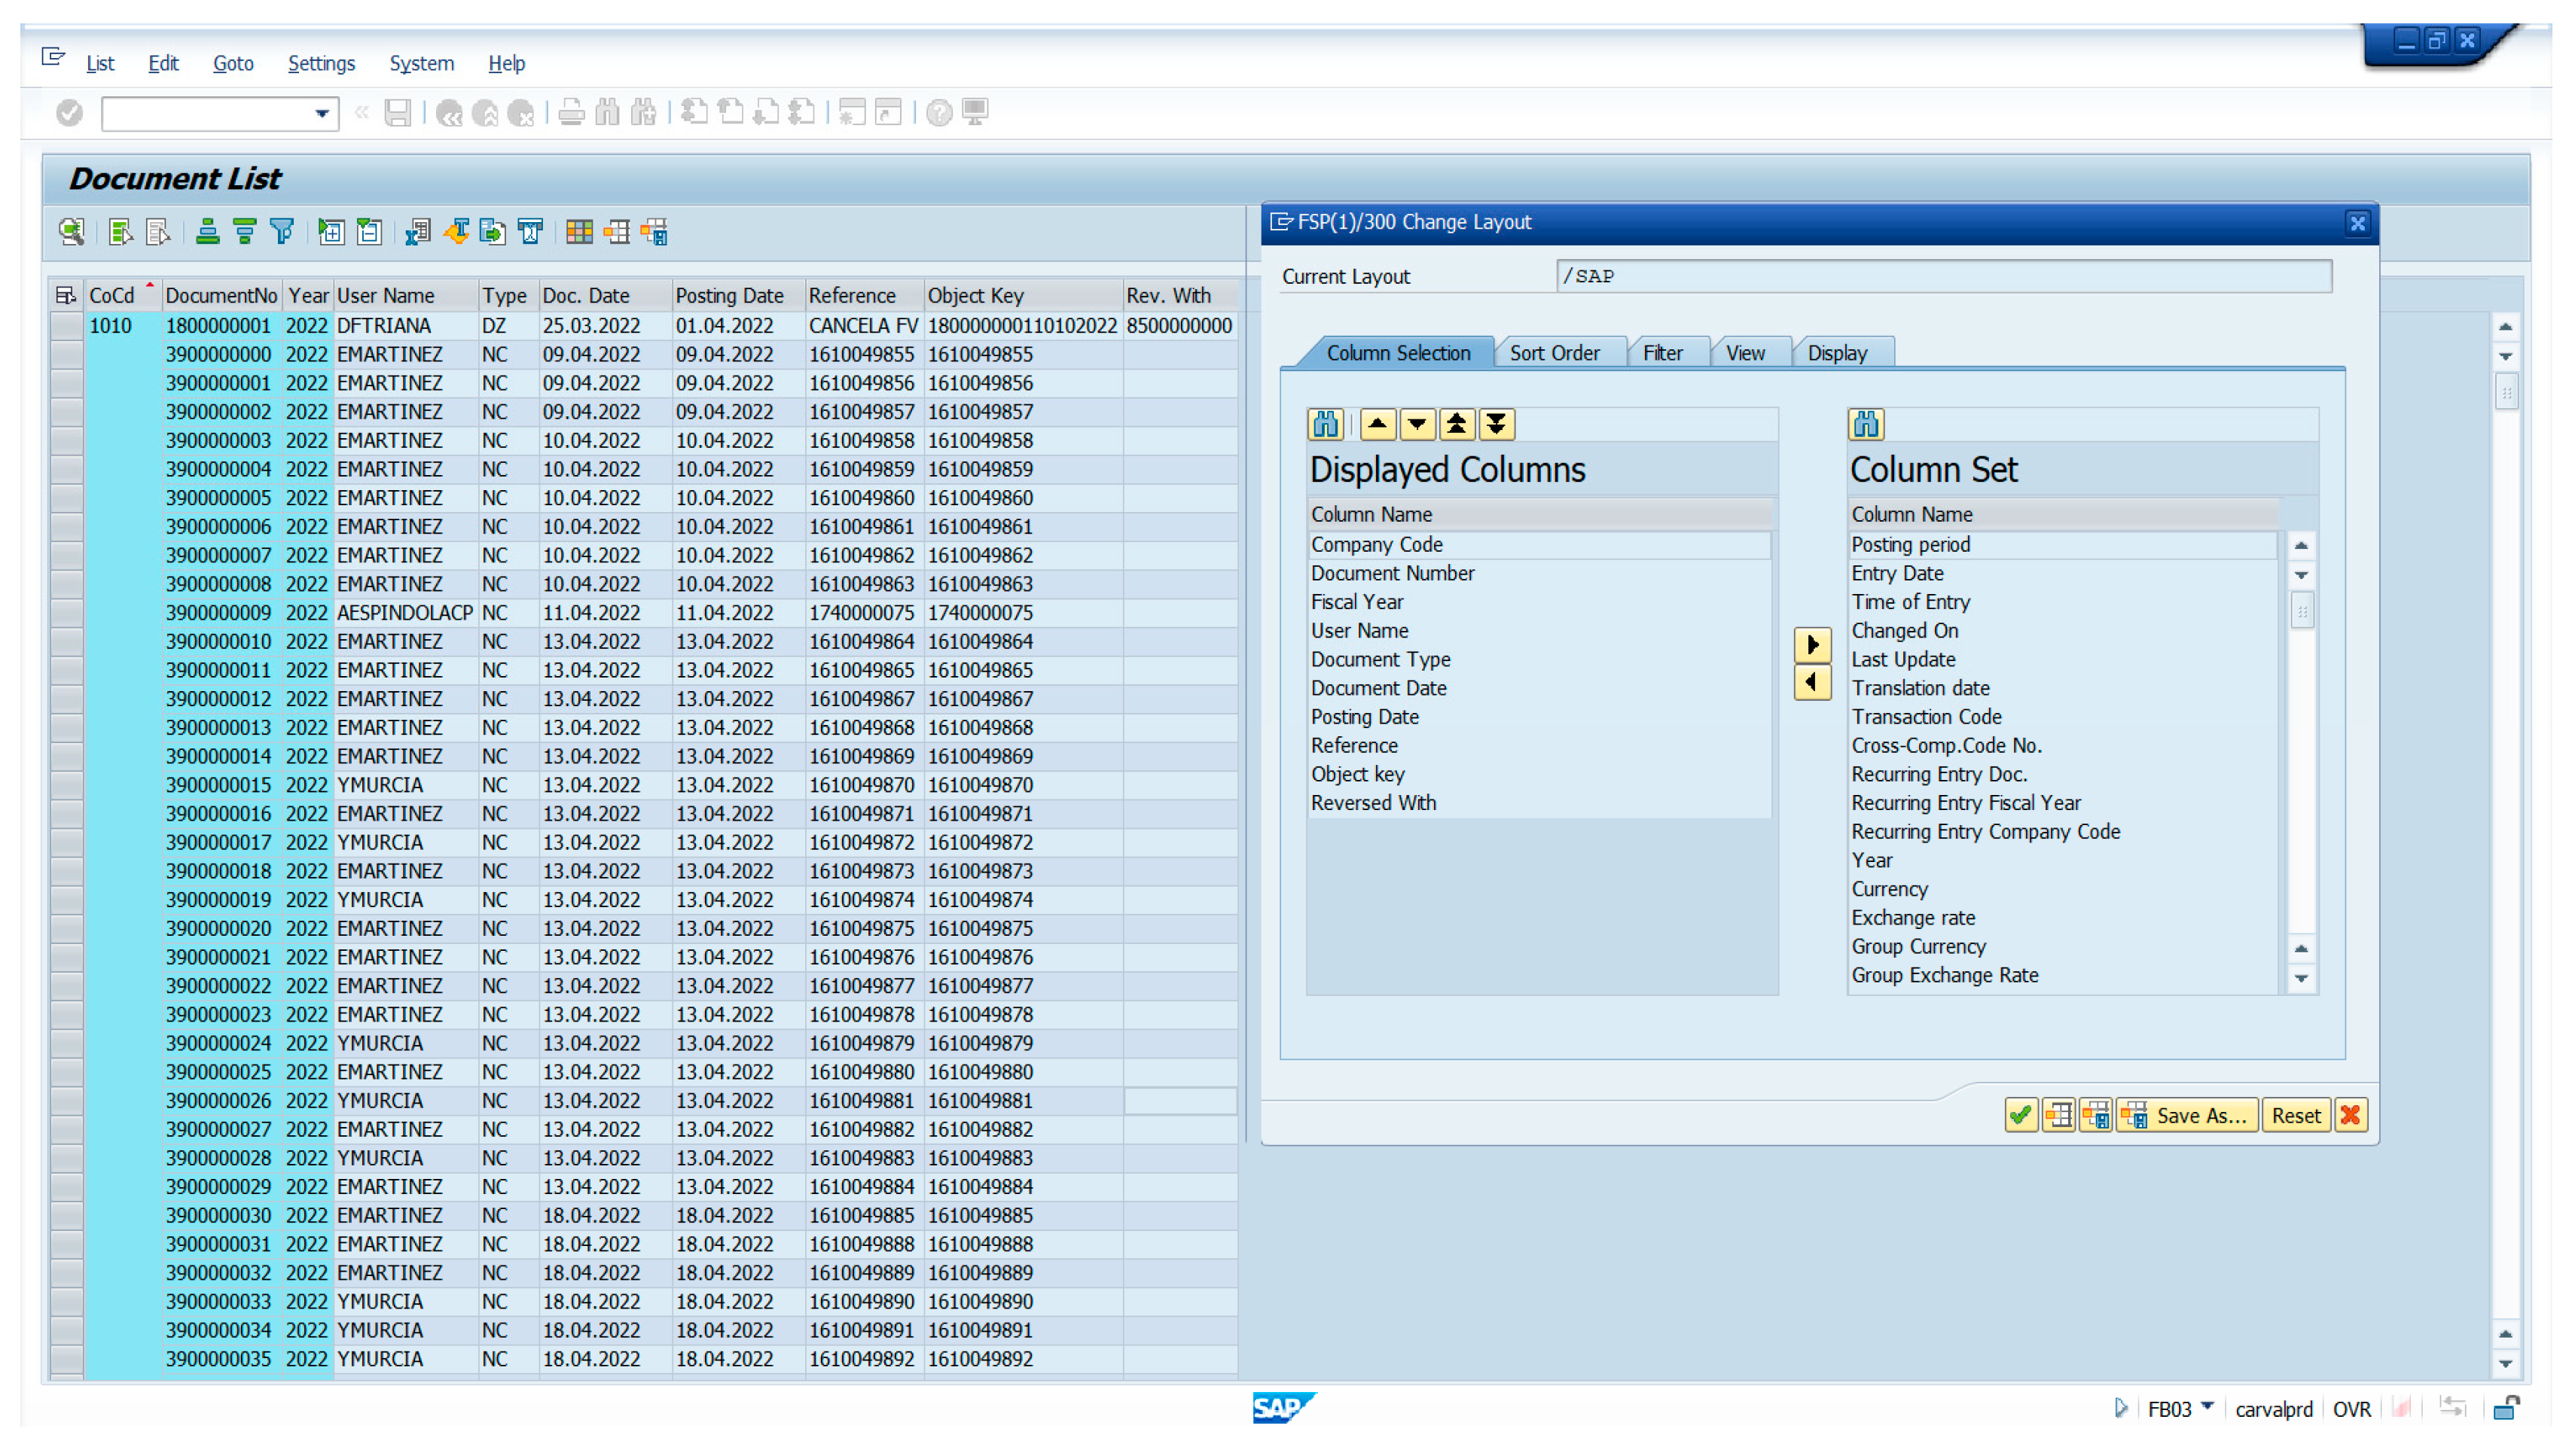Viewport: 2566px width, 1456px height.
Task: Select the row for document 1800000001
Action: (x=66, y=326)
